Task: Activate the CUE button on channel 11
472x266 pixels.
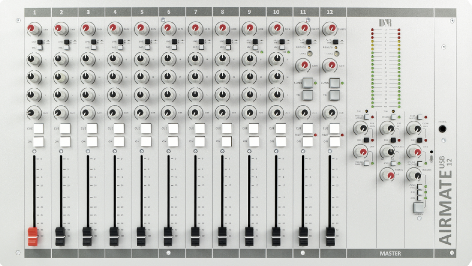Action: coord(308,129)
